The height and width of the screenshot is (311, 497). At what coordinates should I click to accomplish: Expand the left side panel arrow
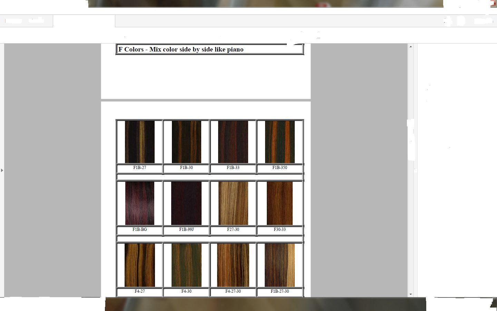2,170
